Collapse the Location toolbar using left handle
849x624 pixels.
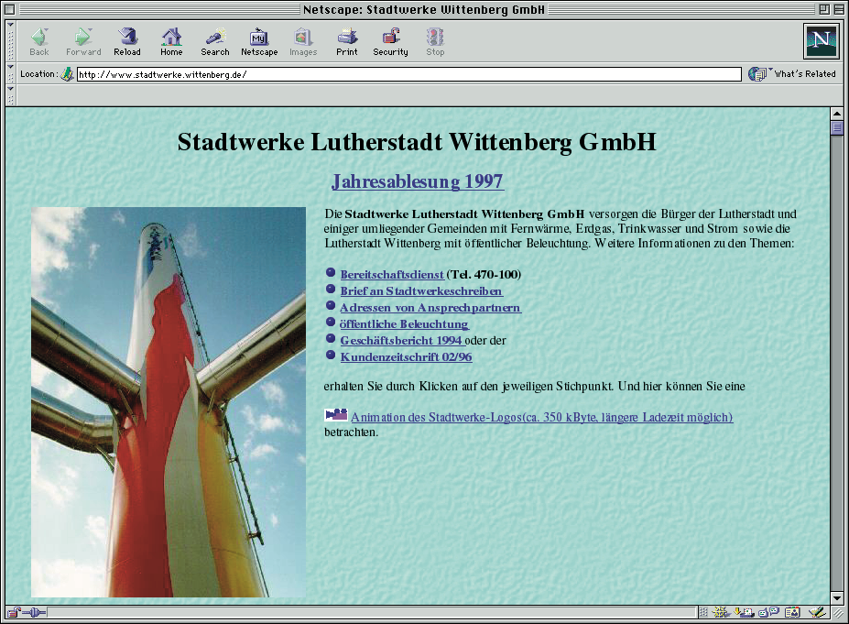coord(11,74)
